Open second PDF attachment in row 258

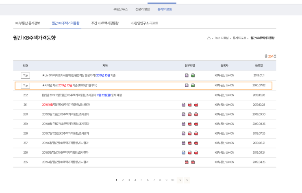point(196,133)
